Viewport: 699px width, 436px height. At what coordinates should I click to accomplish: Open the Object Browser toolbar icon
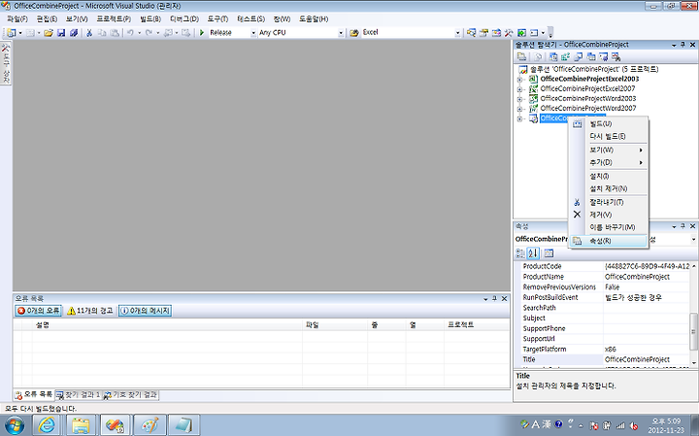tap(496, 33)
